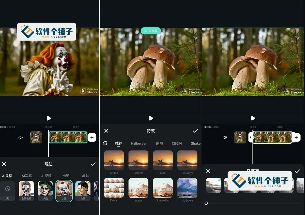This screenshot has height=215, width=305.
Task: Tap the plus icon in the rightmost timeline
Action: [x=296, y=137]
